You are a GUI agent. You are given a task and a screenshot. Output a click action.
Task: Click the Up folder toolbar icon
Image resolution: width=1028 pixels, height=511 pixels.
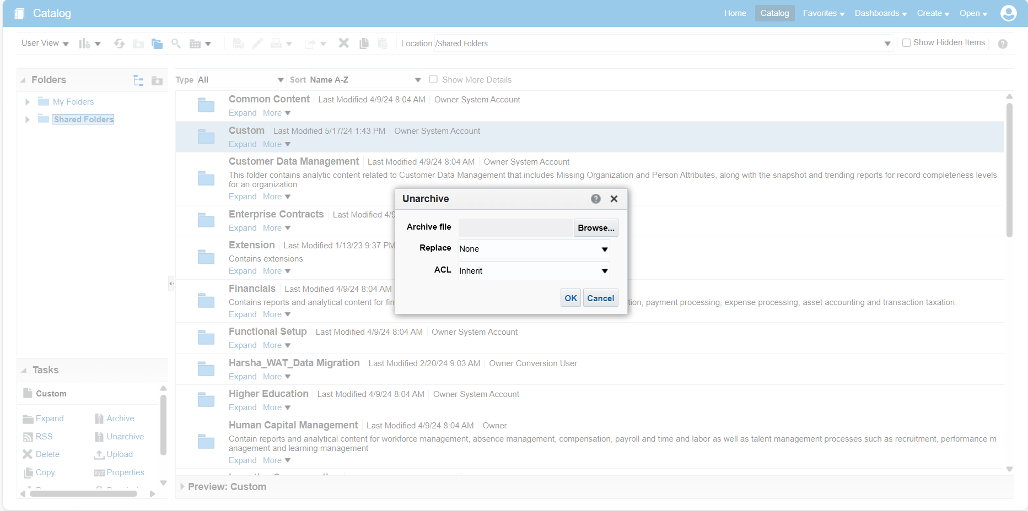coord(138,44)
